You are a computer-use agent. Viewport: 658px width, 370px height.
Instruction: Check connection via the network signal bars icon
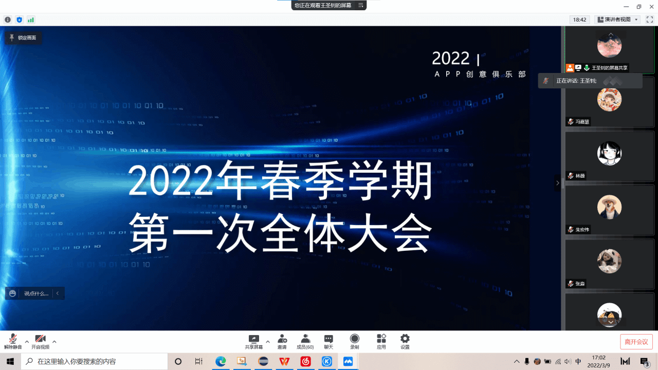(32, 19)
